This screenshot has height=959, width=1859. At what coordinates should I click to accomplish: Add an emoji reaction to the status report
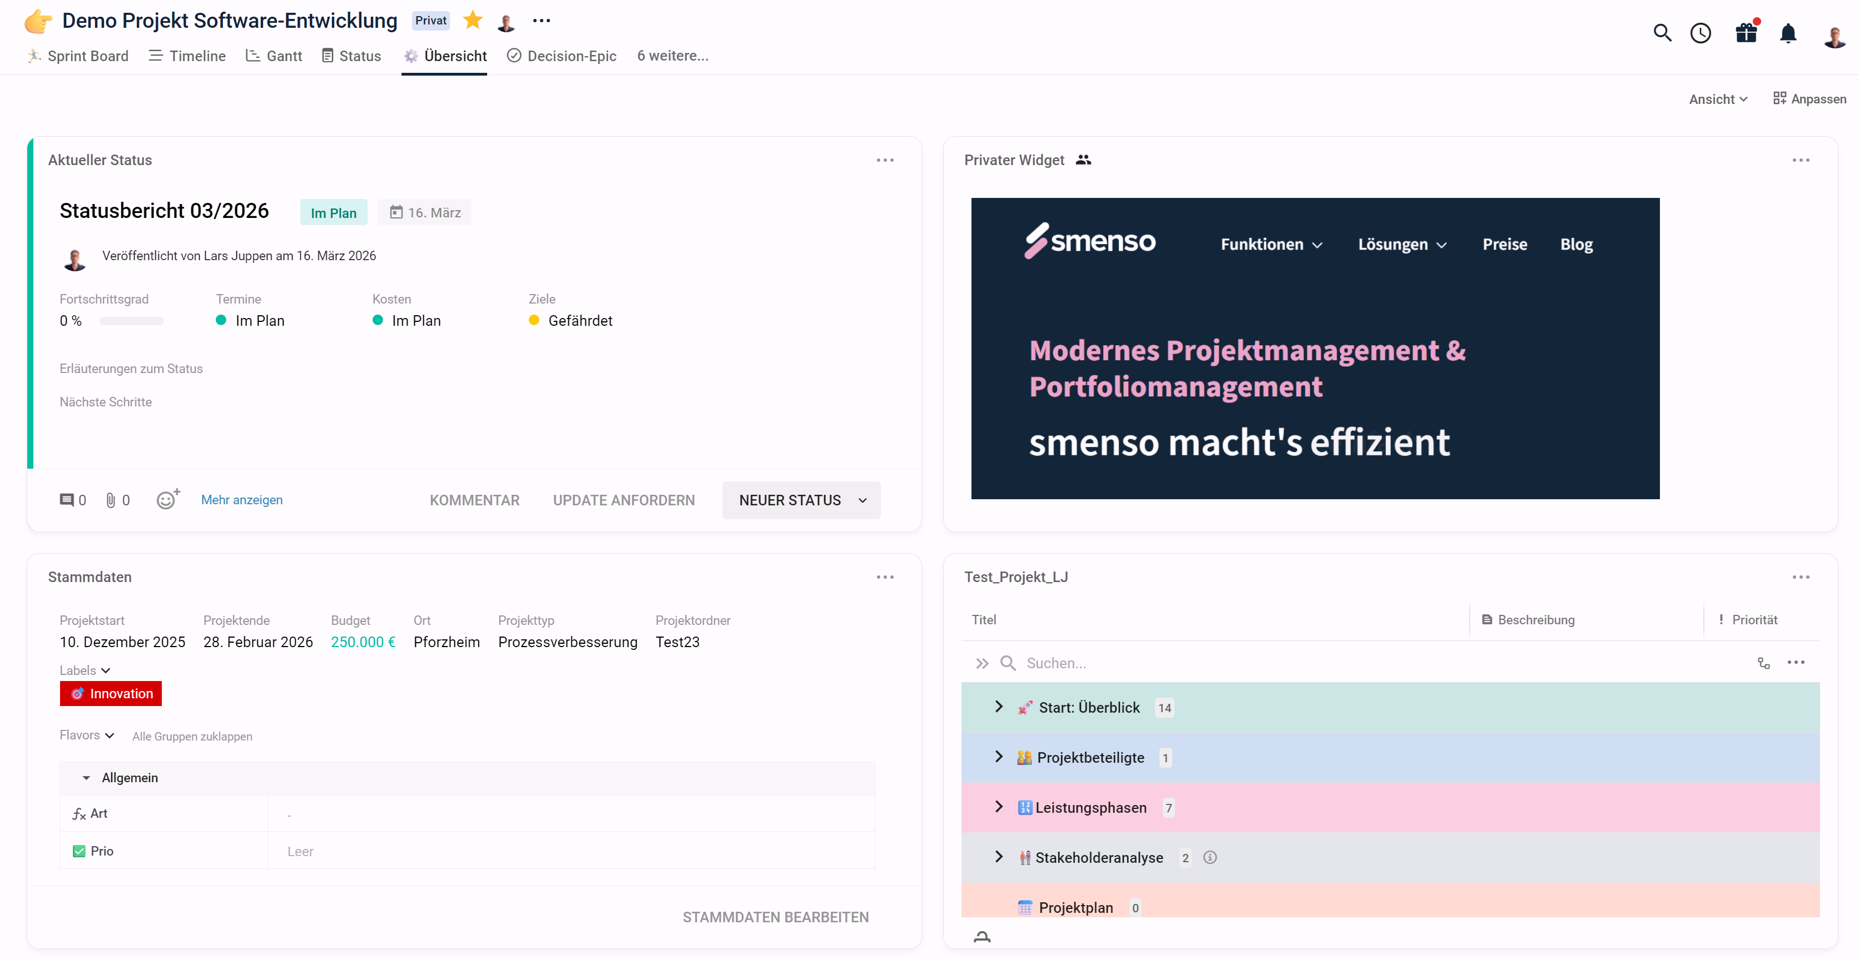click(x=167, y=499)
